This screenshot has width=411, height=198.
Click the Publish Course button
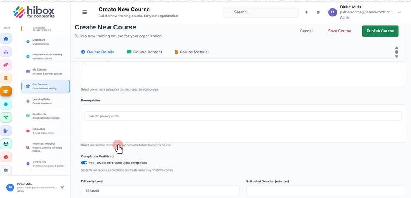pyautogui.click(x=380, y=31)
